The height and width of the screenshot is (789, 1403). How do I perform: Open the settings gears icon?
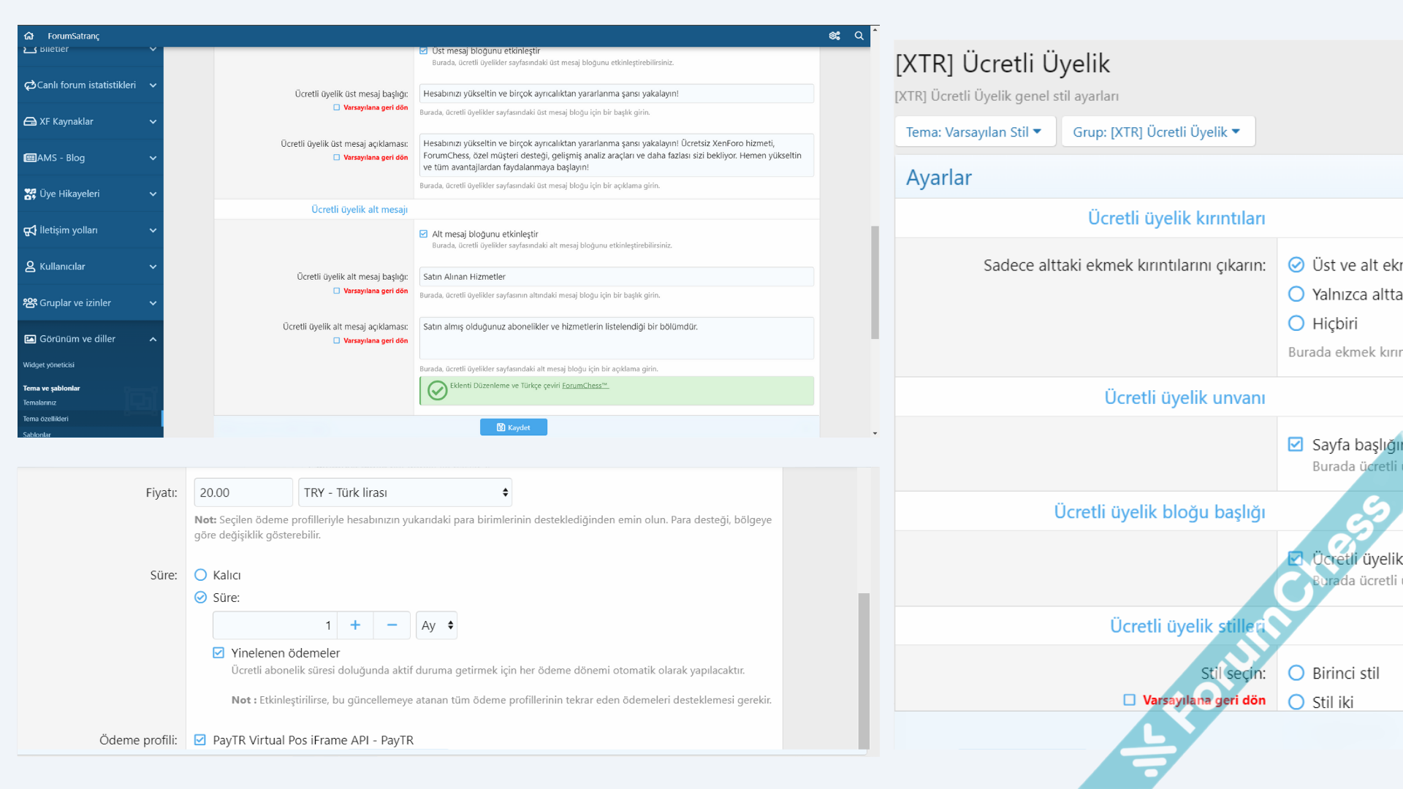tap(834, 36)
